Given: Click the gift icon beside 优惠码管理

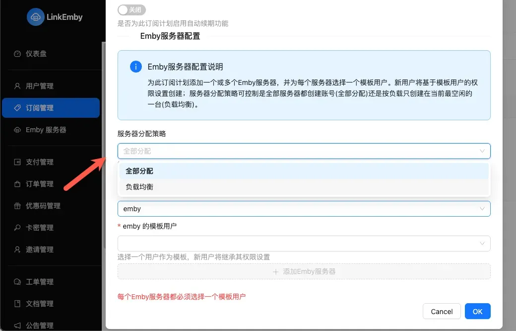Looking at the screenshot, I should click(17, 206).
